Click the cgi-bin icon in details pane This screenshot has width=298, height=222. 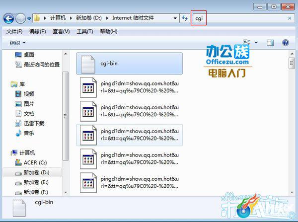coord(19,208)
